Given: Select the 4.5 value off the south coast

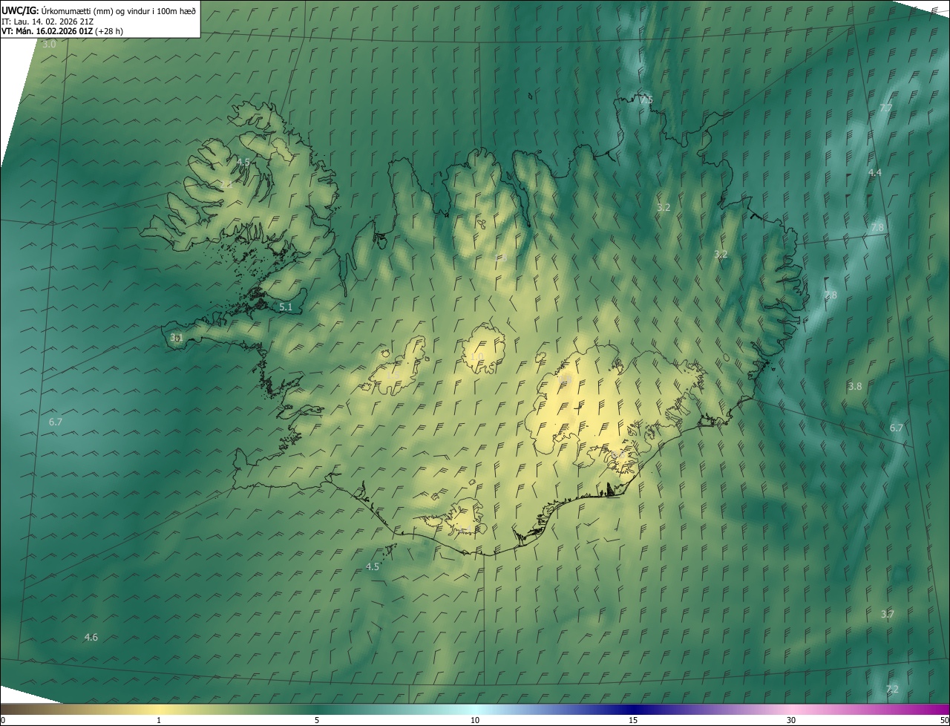Looking at the screenshot, I should coord(373,567).
